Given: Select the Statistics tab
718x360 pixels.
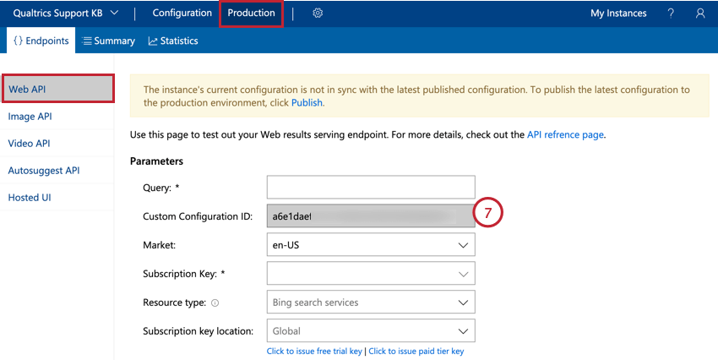Looking at the screenshot, I should [173, 41].
